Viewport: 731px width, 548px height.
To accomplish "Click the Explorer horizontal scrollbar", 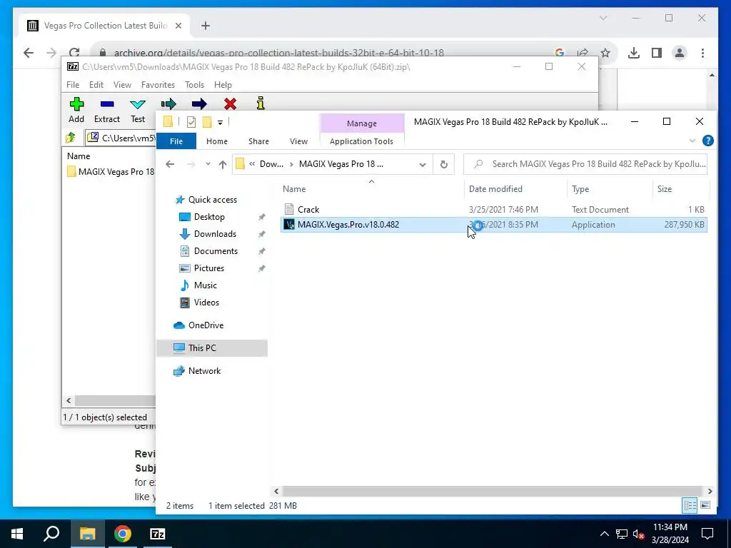I will 493,491.
